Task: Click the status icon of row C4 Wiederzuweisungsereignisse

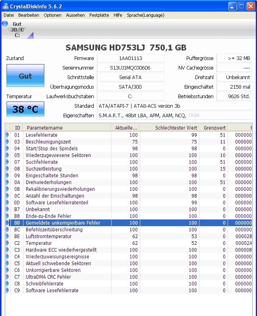Action: click(7, 256)
